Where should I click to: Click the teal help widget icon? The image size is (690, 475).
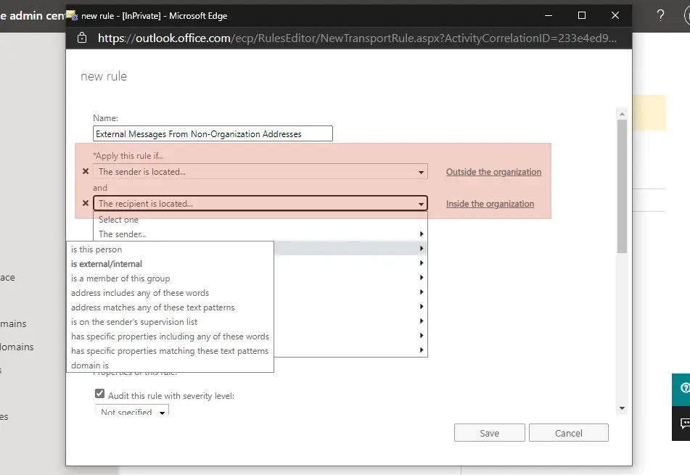click(x=683, y=389)
